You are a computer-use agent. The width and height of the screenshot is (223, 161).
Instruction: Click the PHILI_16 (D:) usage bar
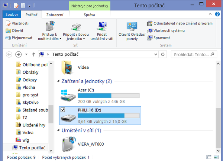tap(109, 116)
